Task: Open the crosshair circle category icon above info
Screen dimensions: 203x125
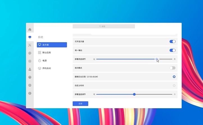Action: click(x=30, y=85)
